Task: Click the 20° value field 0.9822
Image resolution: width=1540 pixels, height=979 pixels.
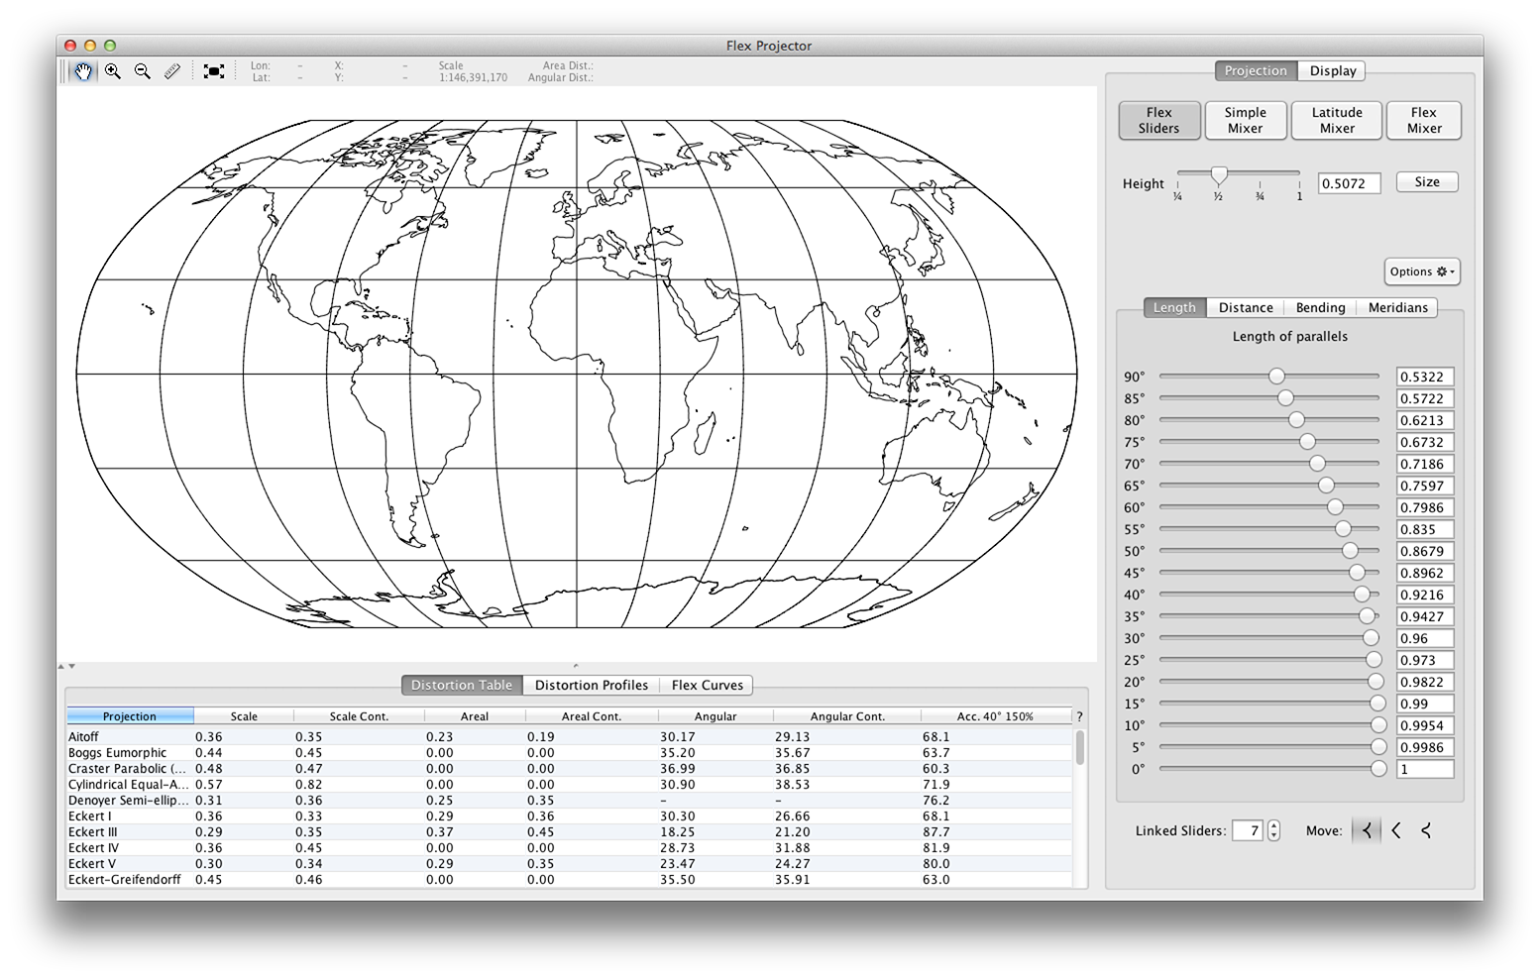Action: tap(1425, 683)
